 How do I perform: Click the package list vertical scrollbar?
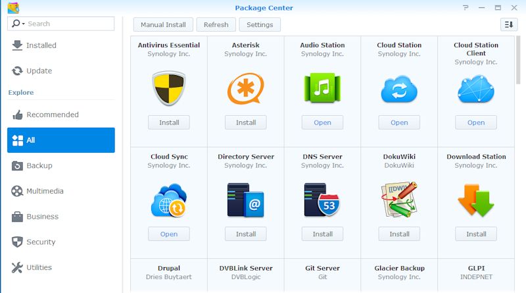pos(518,61)
